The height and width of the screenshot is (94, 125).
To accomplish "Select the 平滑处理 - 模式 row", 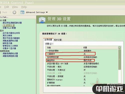I will 82,67.
